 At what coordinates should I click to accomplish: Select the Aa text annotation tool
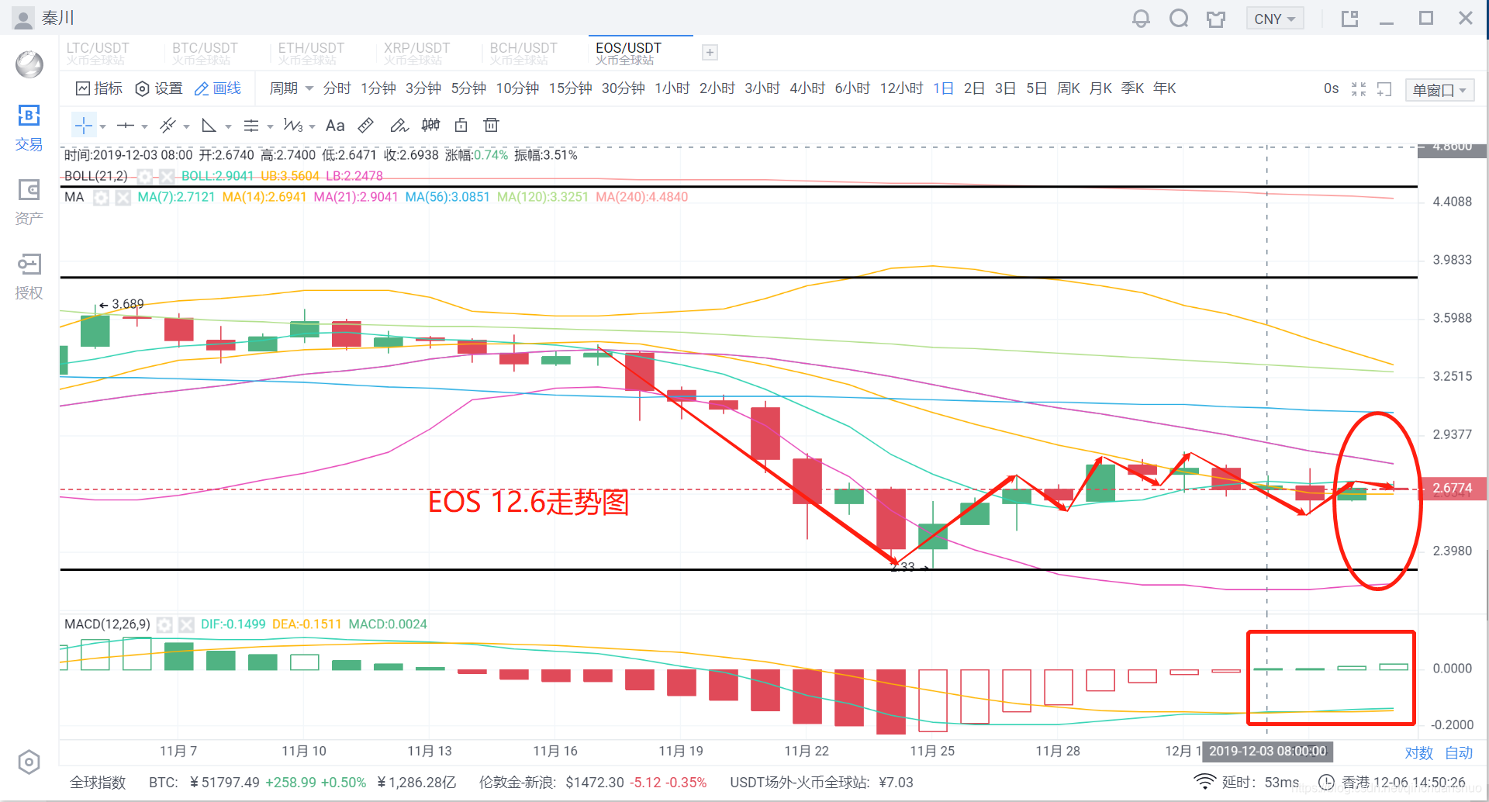click(335, 125)
